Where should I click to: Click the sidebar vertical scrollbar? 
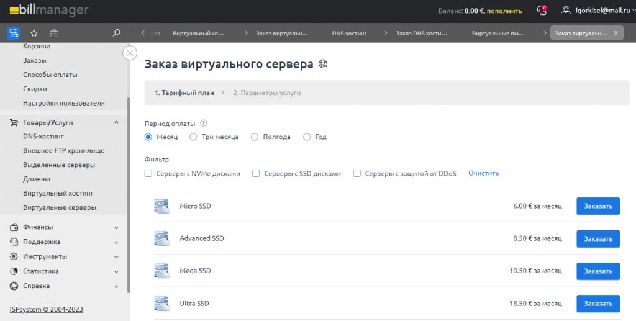click(129, 186)
